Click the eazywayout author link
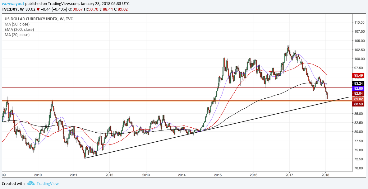368x189 pixels. (12, 4)
